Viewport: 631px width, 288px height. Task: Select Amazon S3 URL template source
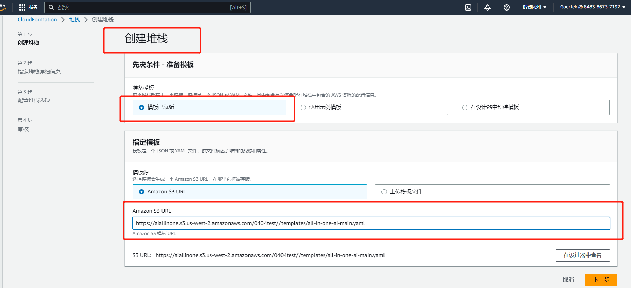pos(142,192)
